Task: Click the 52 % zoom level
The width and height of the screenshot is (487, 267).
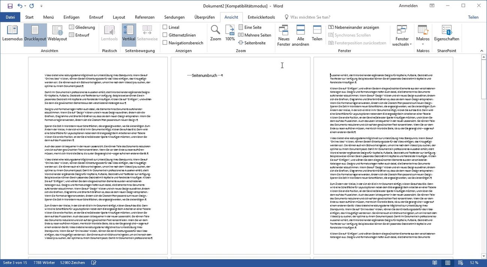Action: (x=474, y=262)
